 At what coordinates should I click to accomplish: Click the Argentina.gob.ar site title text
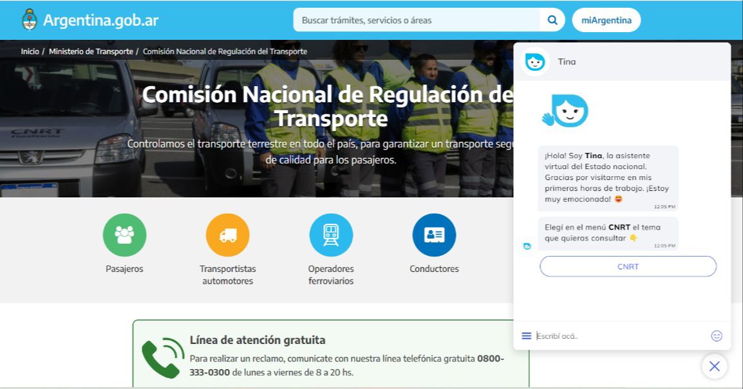pos(100,20)
